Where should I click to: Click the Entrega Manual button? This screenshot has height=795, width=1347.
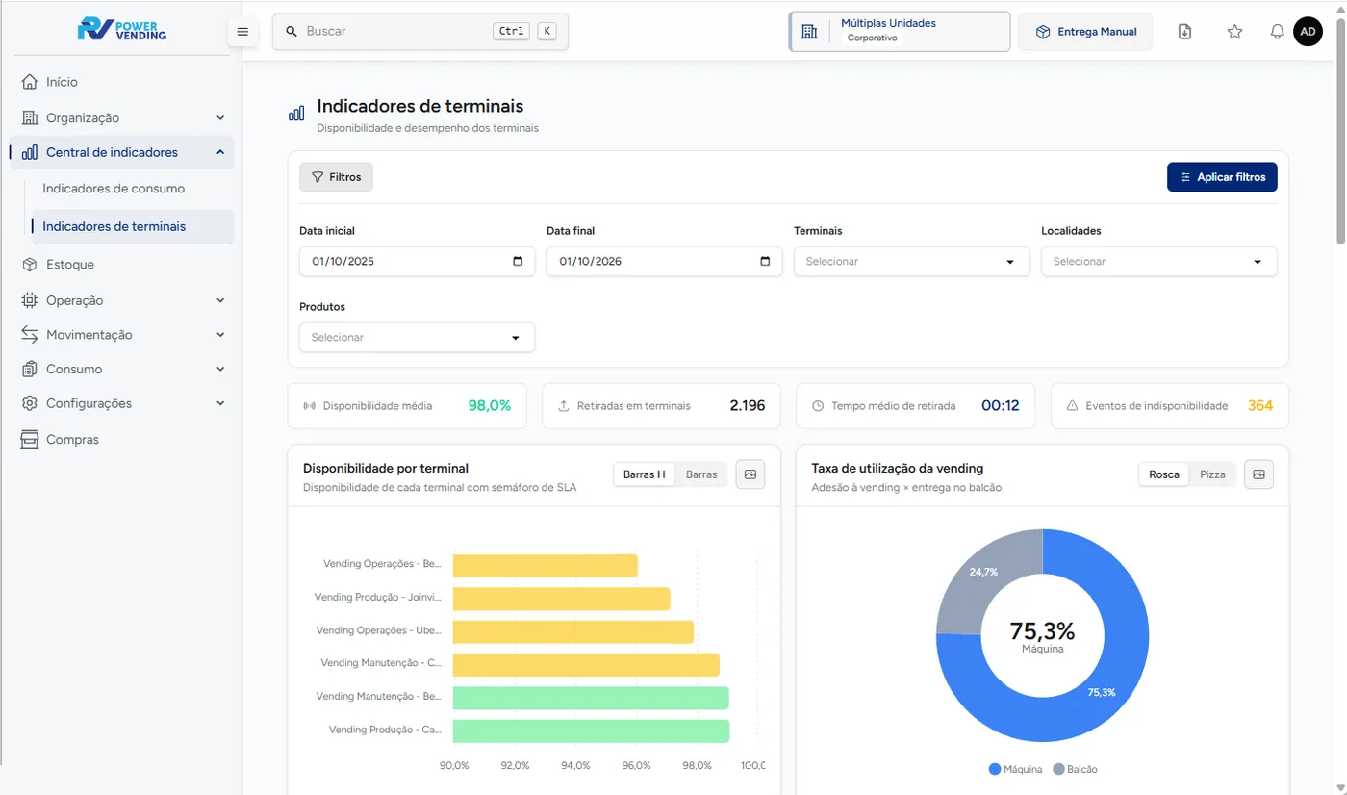point(1085,32)
